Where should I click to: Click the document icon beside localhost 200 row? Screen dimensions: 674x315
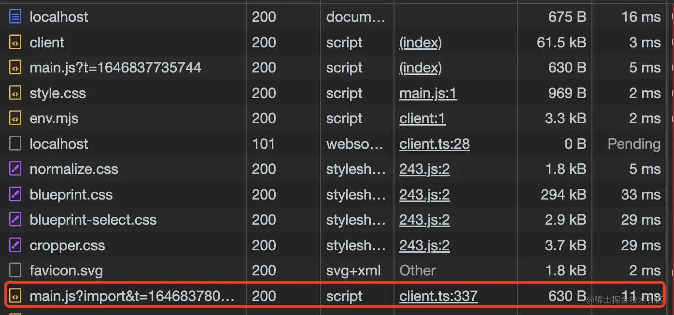(15, 17)
